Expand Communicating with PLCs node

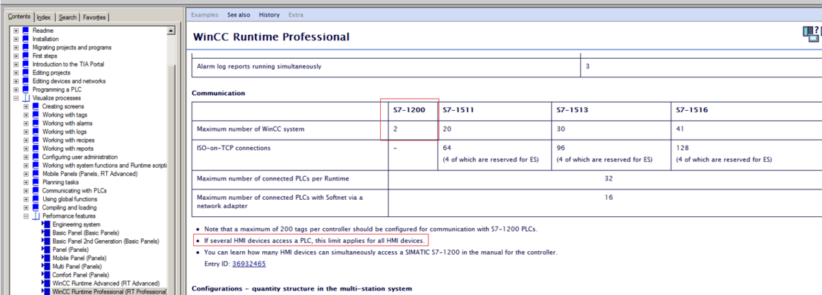click(26, 190)
